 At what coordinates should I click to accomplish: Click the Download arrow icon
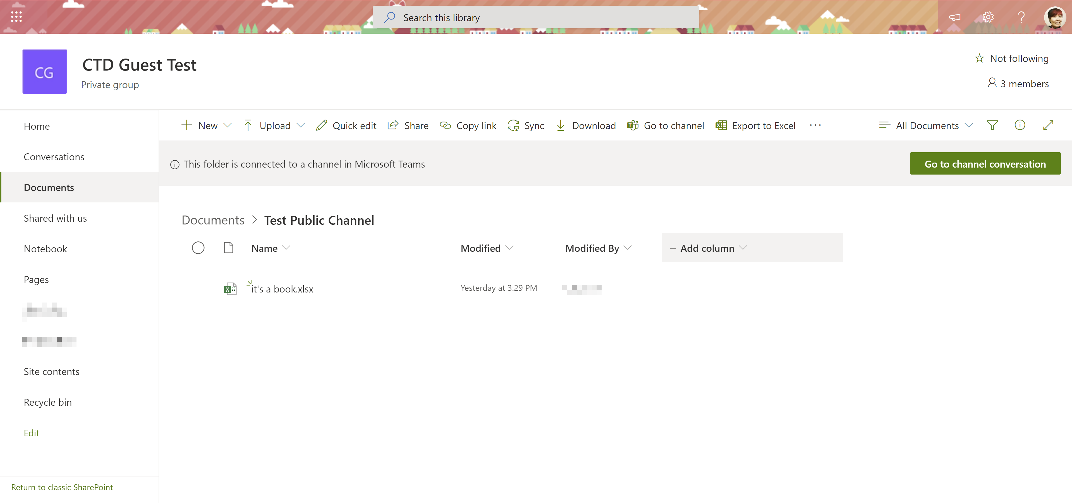[561, 125]
